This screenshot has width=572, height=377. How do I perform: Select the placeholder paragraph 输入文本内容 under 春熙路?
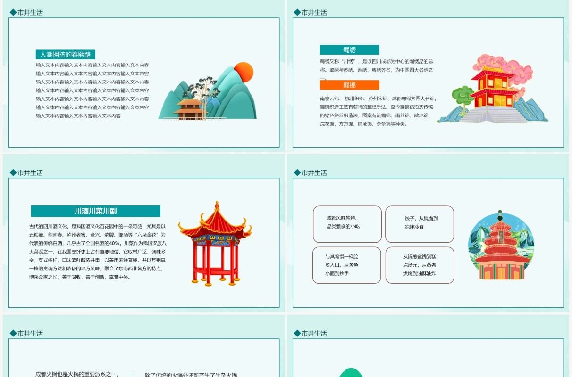pyautogui.click(x=93, y=90)
